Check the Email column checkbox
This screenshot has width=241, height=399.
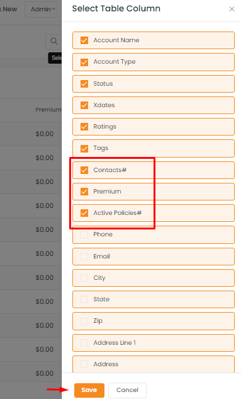pyautogui.click(x=84, y=257)
